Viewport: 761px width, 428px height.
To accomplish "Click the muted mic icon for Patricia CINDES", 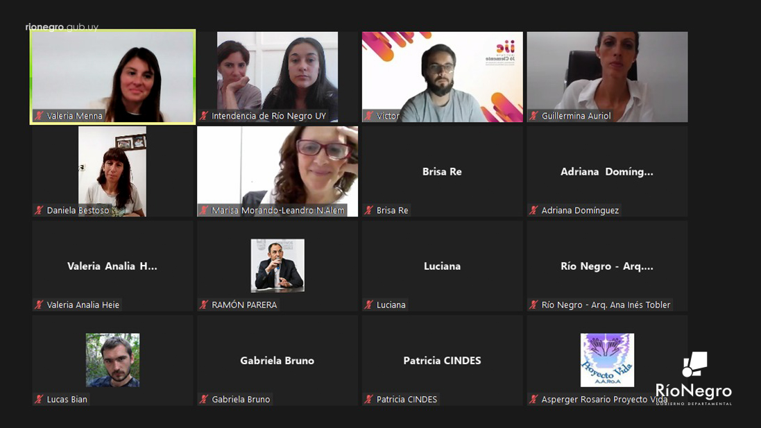I will tap(369, 400).
